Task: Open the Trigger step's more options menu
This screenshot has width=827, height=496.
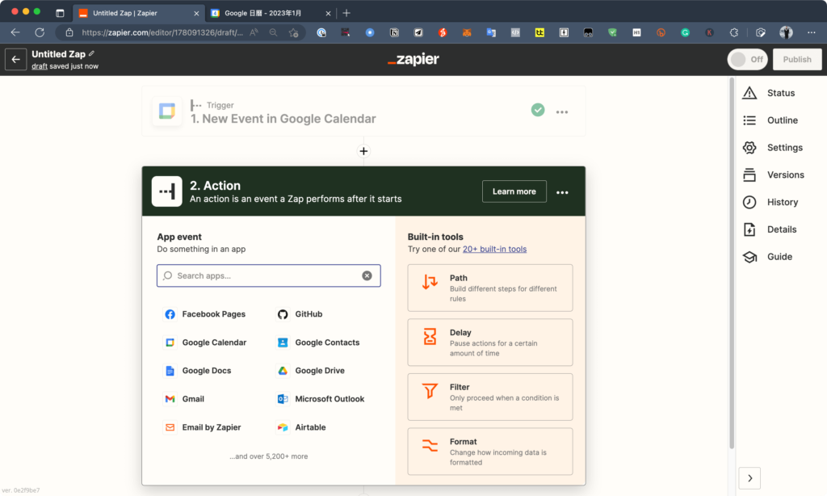Action: [x=562, y=111]
